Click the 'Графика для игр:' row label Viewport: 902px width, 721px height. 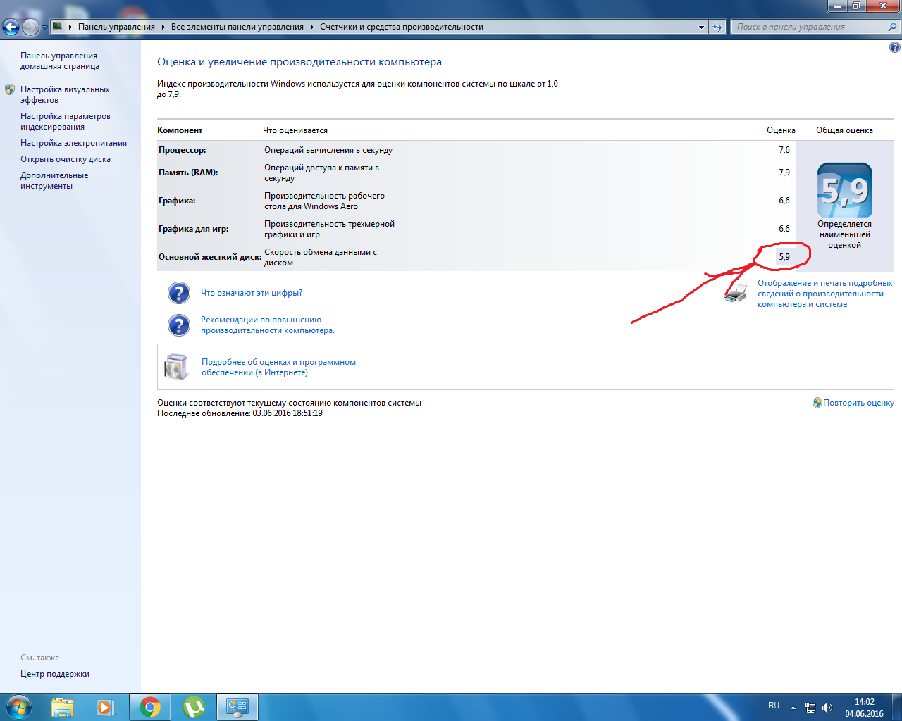tap(194, 229)
